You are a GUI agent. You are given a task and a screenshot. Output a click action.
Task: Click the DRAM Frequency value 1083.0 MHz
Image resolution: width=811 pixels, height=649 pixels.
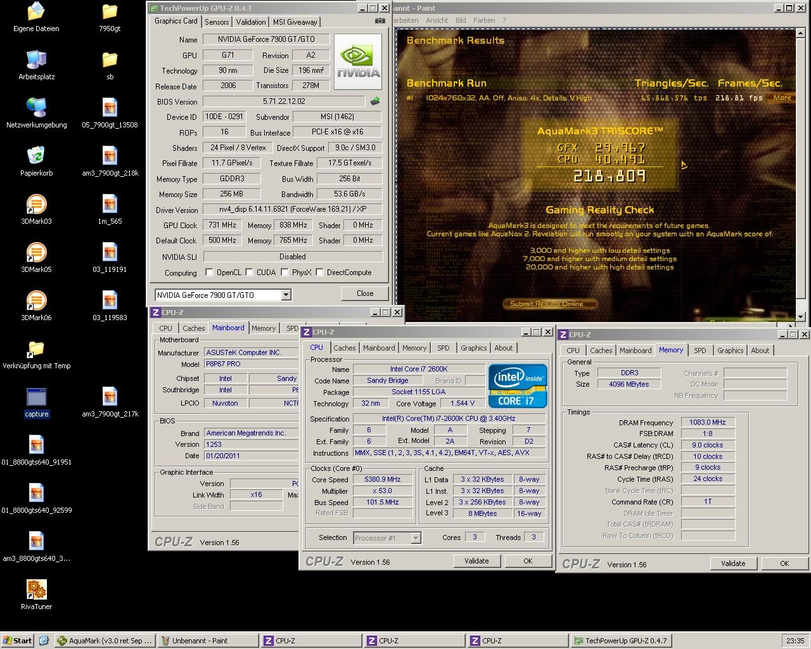(708, 422)
